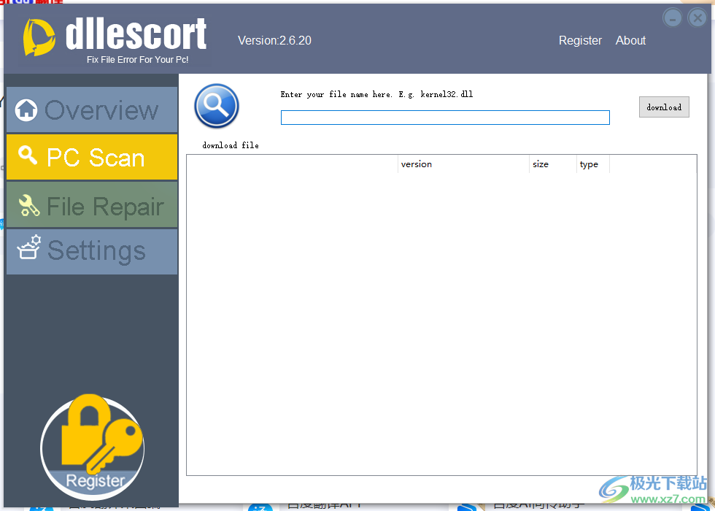The height and width of the screenshot is (511, 715).
Task: Switch to the PC Scan tab
Action: click(x=92, y=157)
